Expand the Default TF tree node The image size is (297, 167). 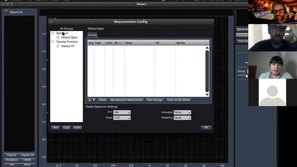click(x=58, y=46)
